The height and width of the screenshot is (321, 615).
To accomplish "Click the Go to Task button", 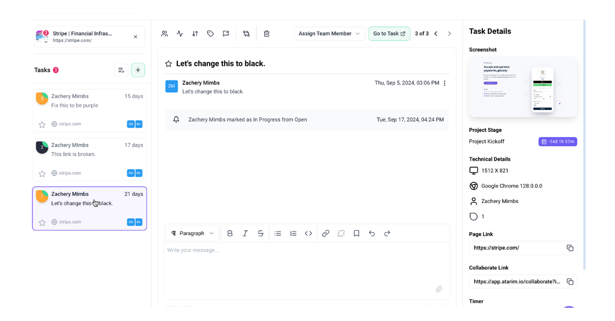I will [x=389, y=33].
